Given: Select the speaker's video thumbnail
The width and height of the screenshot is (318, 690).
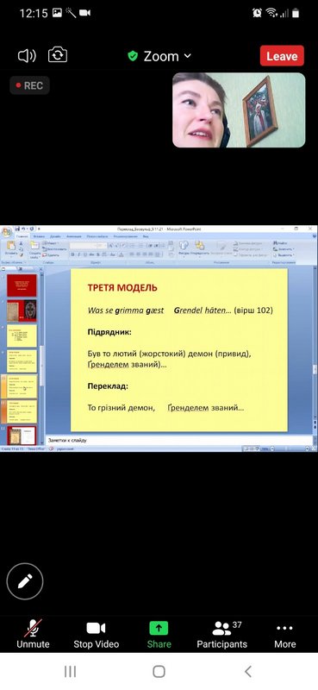Looking at the screenshot, I should (x=239, y=110).
